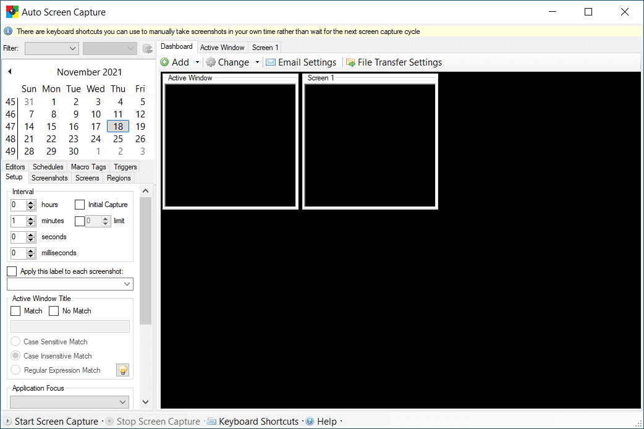Check Apply this label to each screenshot
Viewport: 644px width, 429px height.
(x=12, y=271)
